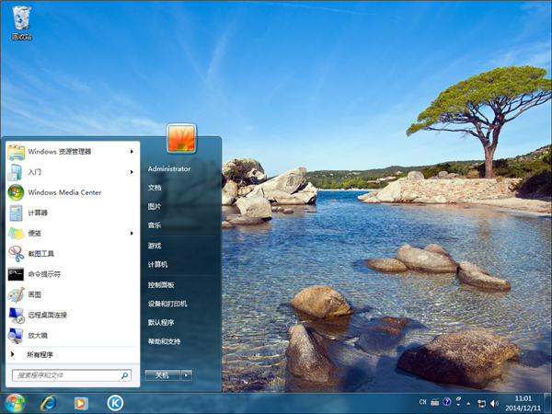Image resolution: width=552 pixels, height=414 pixels.
Task: Open Windows Media Center from Start menu
Action: pos(63,192)
